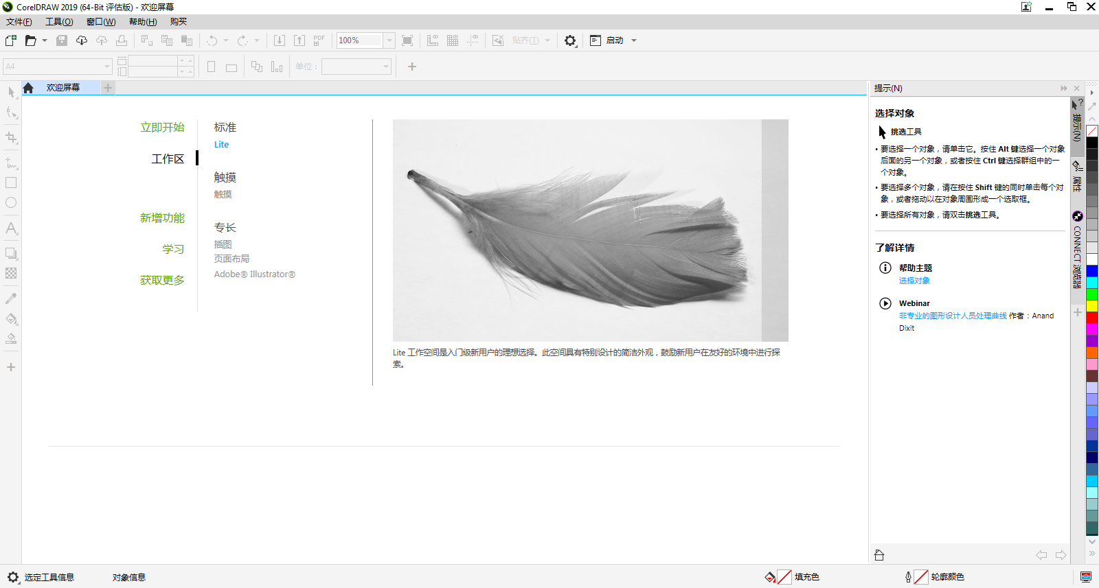
Task: Open the 工具(O) menu
Action: (59, 22)
